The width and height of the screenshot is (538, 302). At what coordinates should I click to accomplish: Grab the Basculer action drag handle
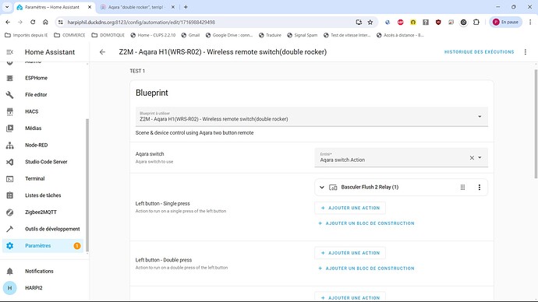[x=462, y=188]
